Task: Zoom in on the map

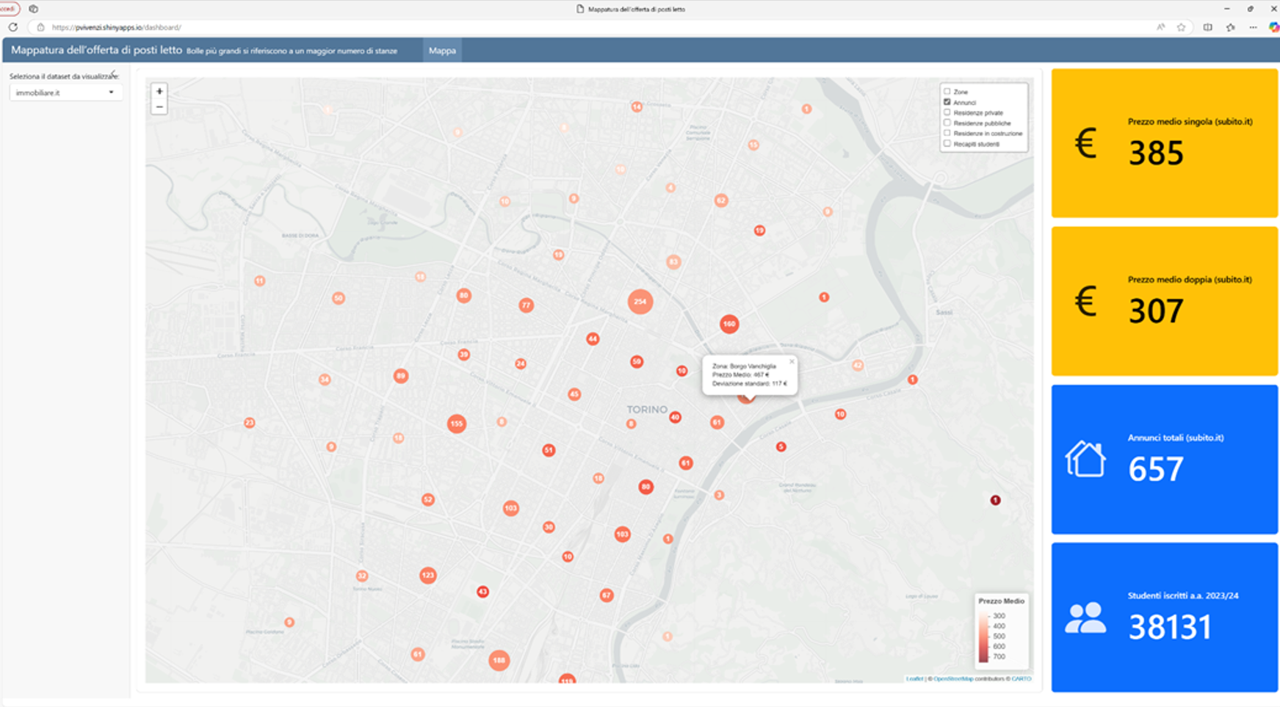Action: pyautogui.click(x=159, y=92)
